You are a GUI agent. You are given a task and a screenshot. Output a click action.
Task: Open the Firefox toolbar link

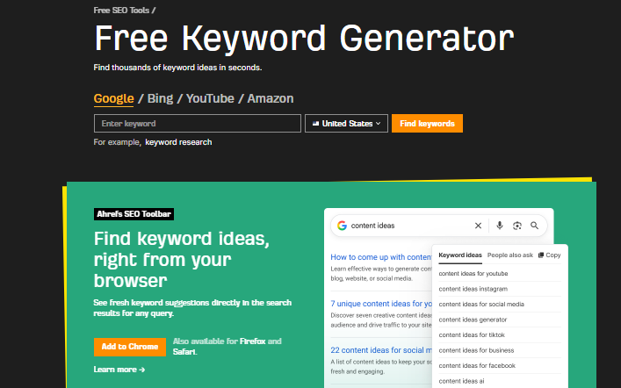pos(252,341)
